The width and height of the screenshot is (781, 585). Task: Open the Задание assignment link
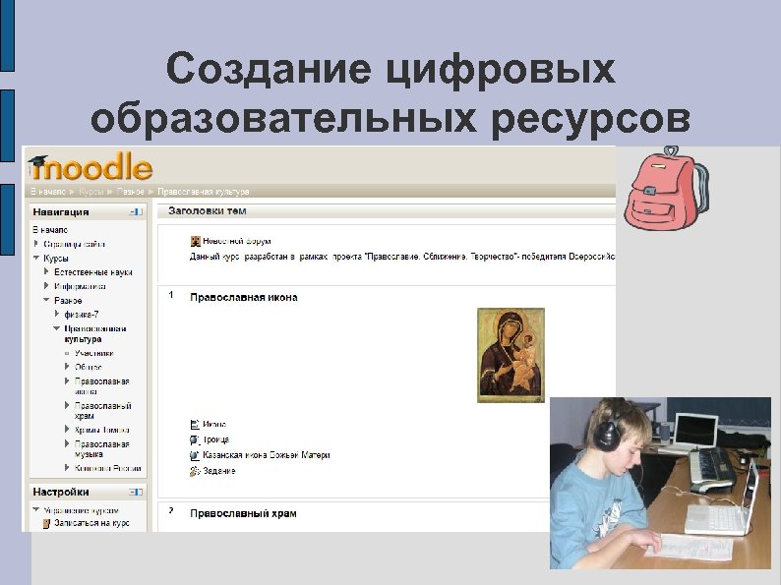tap(219, 471)
